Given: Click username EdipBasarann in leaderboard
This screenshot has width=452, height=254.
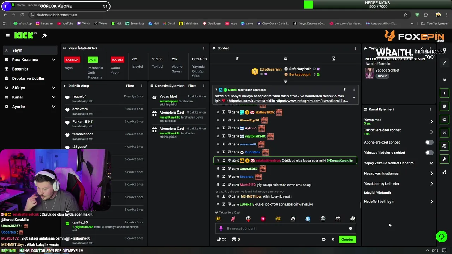Looking at the screenshot, I should coord(270,69).
